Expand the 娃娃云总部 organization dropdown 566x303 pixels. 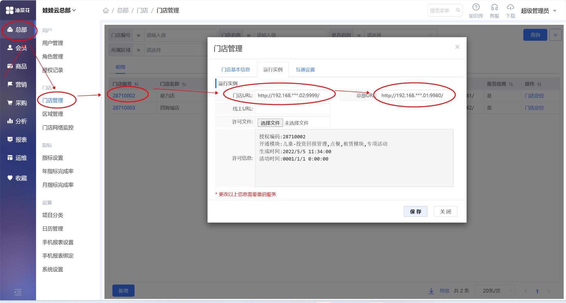59,10
